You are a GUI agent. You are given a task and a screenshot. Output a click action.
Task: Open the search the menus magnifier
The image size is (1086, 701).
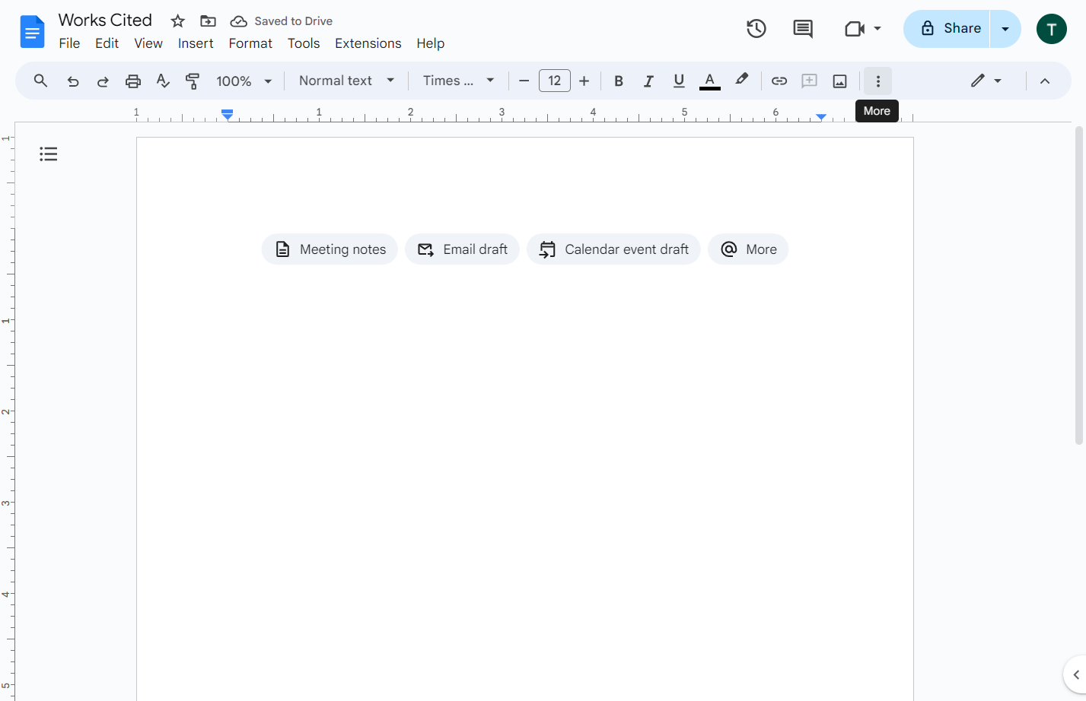click(41, 81)
